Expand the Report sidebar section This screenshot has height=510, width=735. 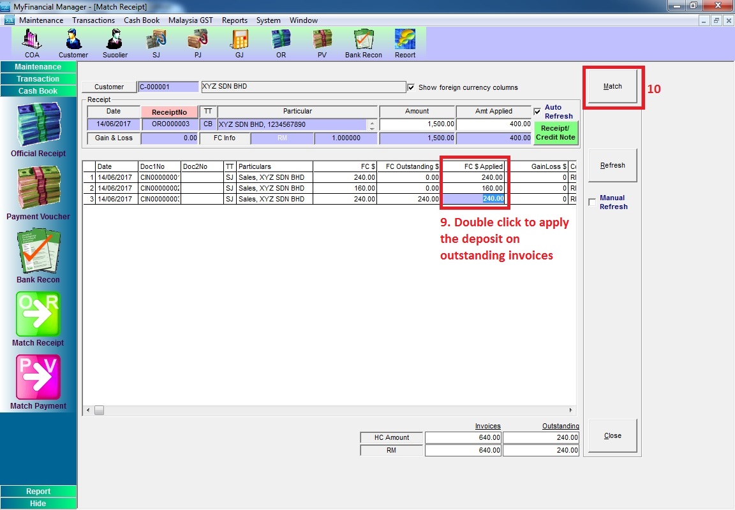click(38, 492)
